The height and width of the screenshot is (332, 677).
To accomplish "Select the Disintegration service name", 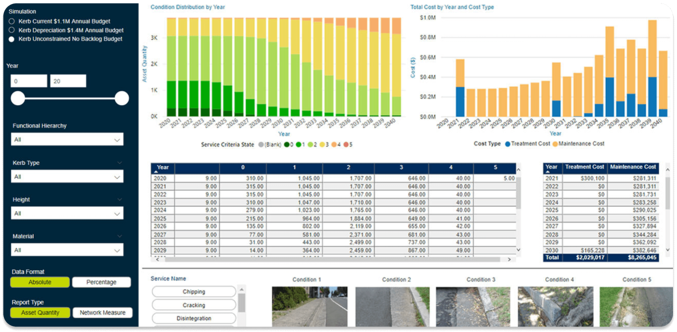I will coord(194,318).
